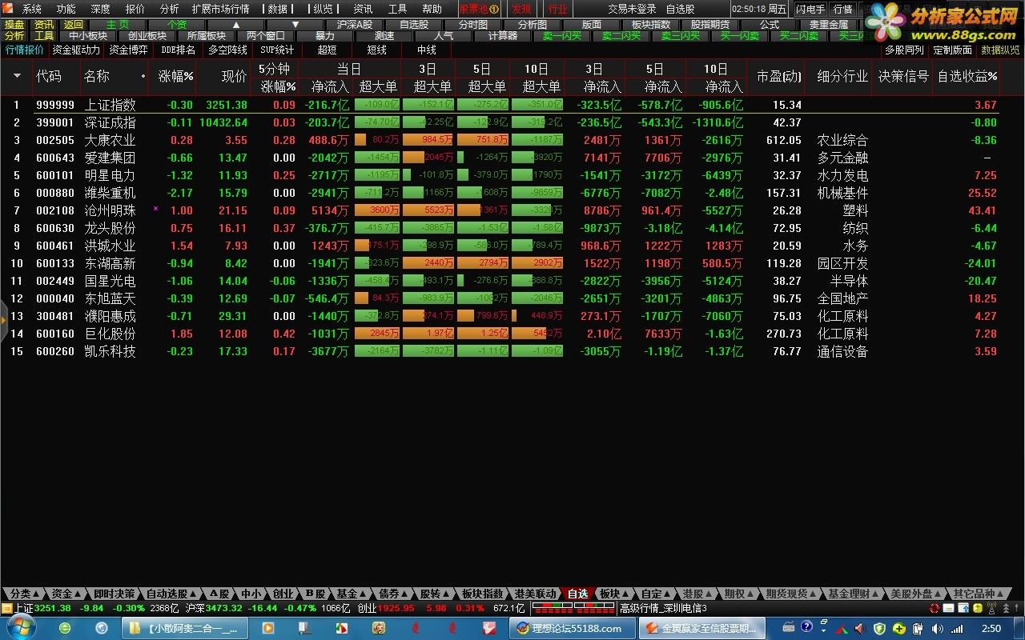
Task: Open the 工具 menu
Action: point(397,9)
